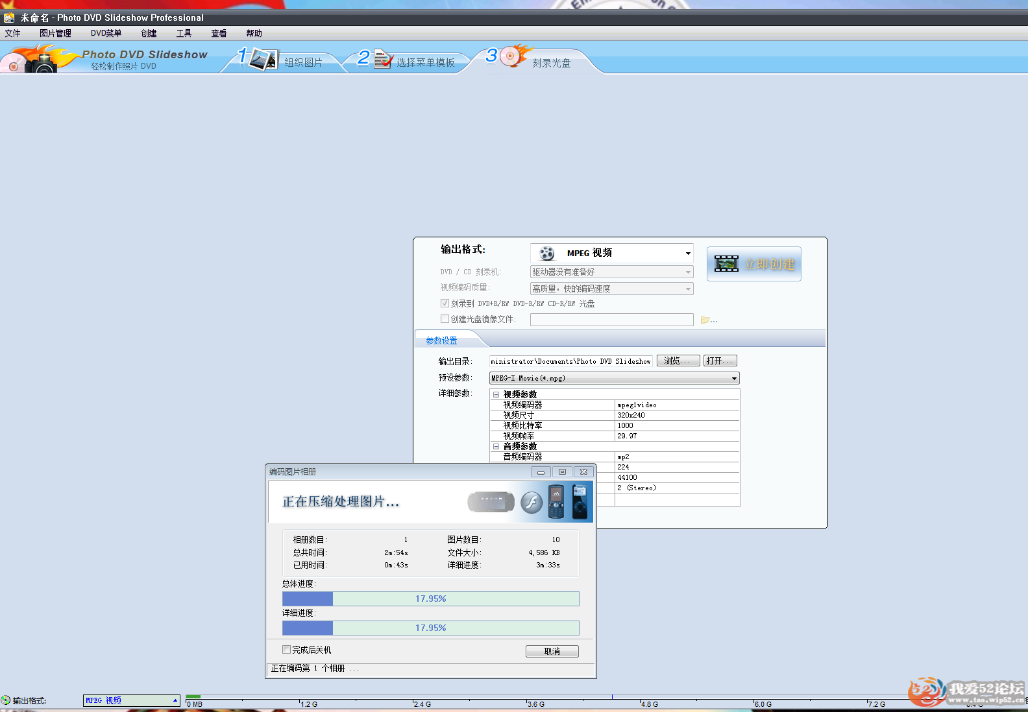Select the 2 (Stereo) channel value
This screenshot has width=1028, height=712.
click(x=677, y=488)
